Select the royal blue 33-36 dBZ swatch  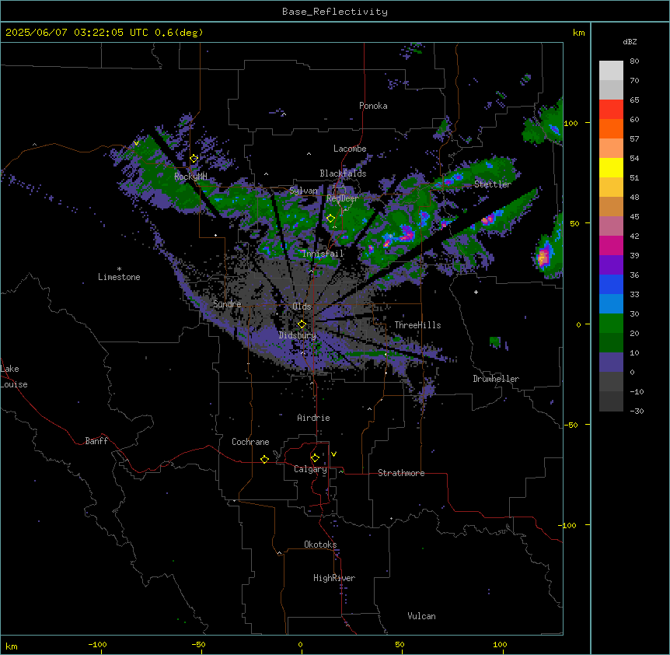(x=611, y=284)
